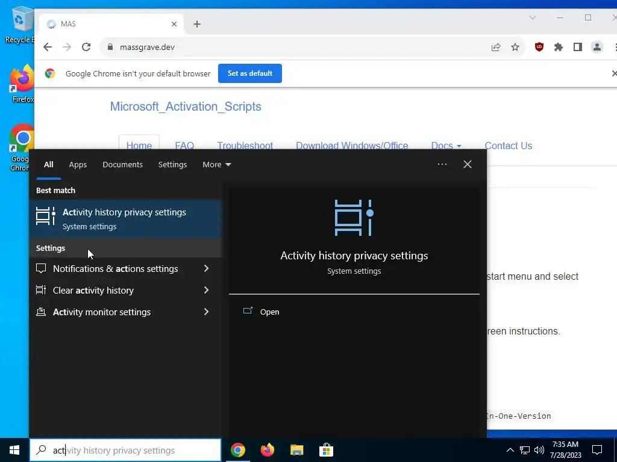The width and height of the screenshot is (617, 462).
Task: Open uBlock Origin extension icon
Action: tap(539, 47)
